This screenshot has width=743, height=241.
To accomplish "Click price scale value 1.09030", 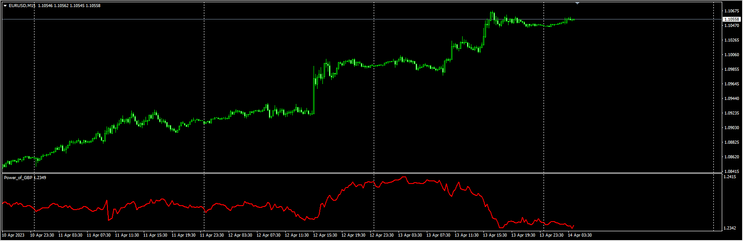I will point(732,127).
